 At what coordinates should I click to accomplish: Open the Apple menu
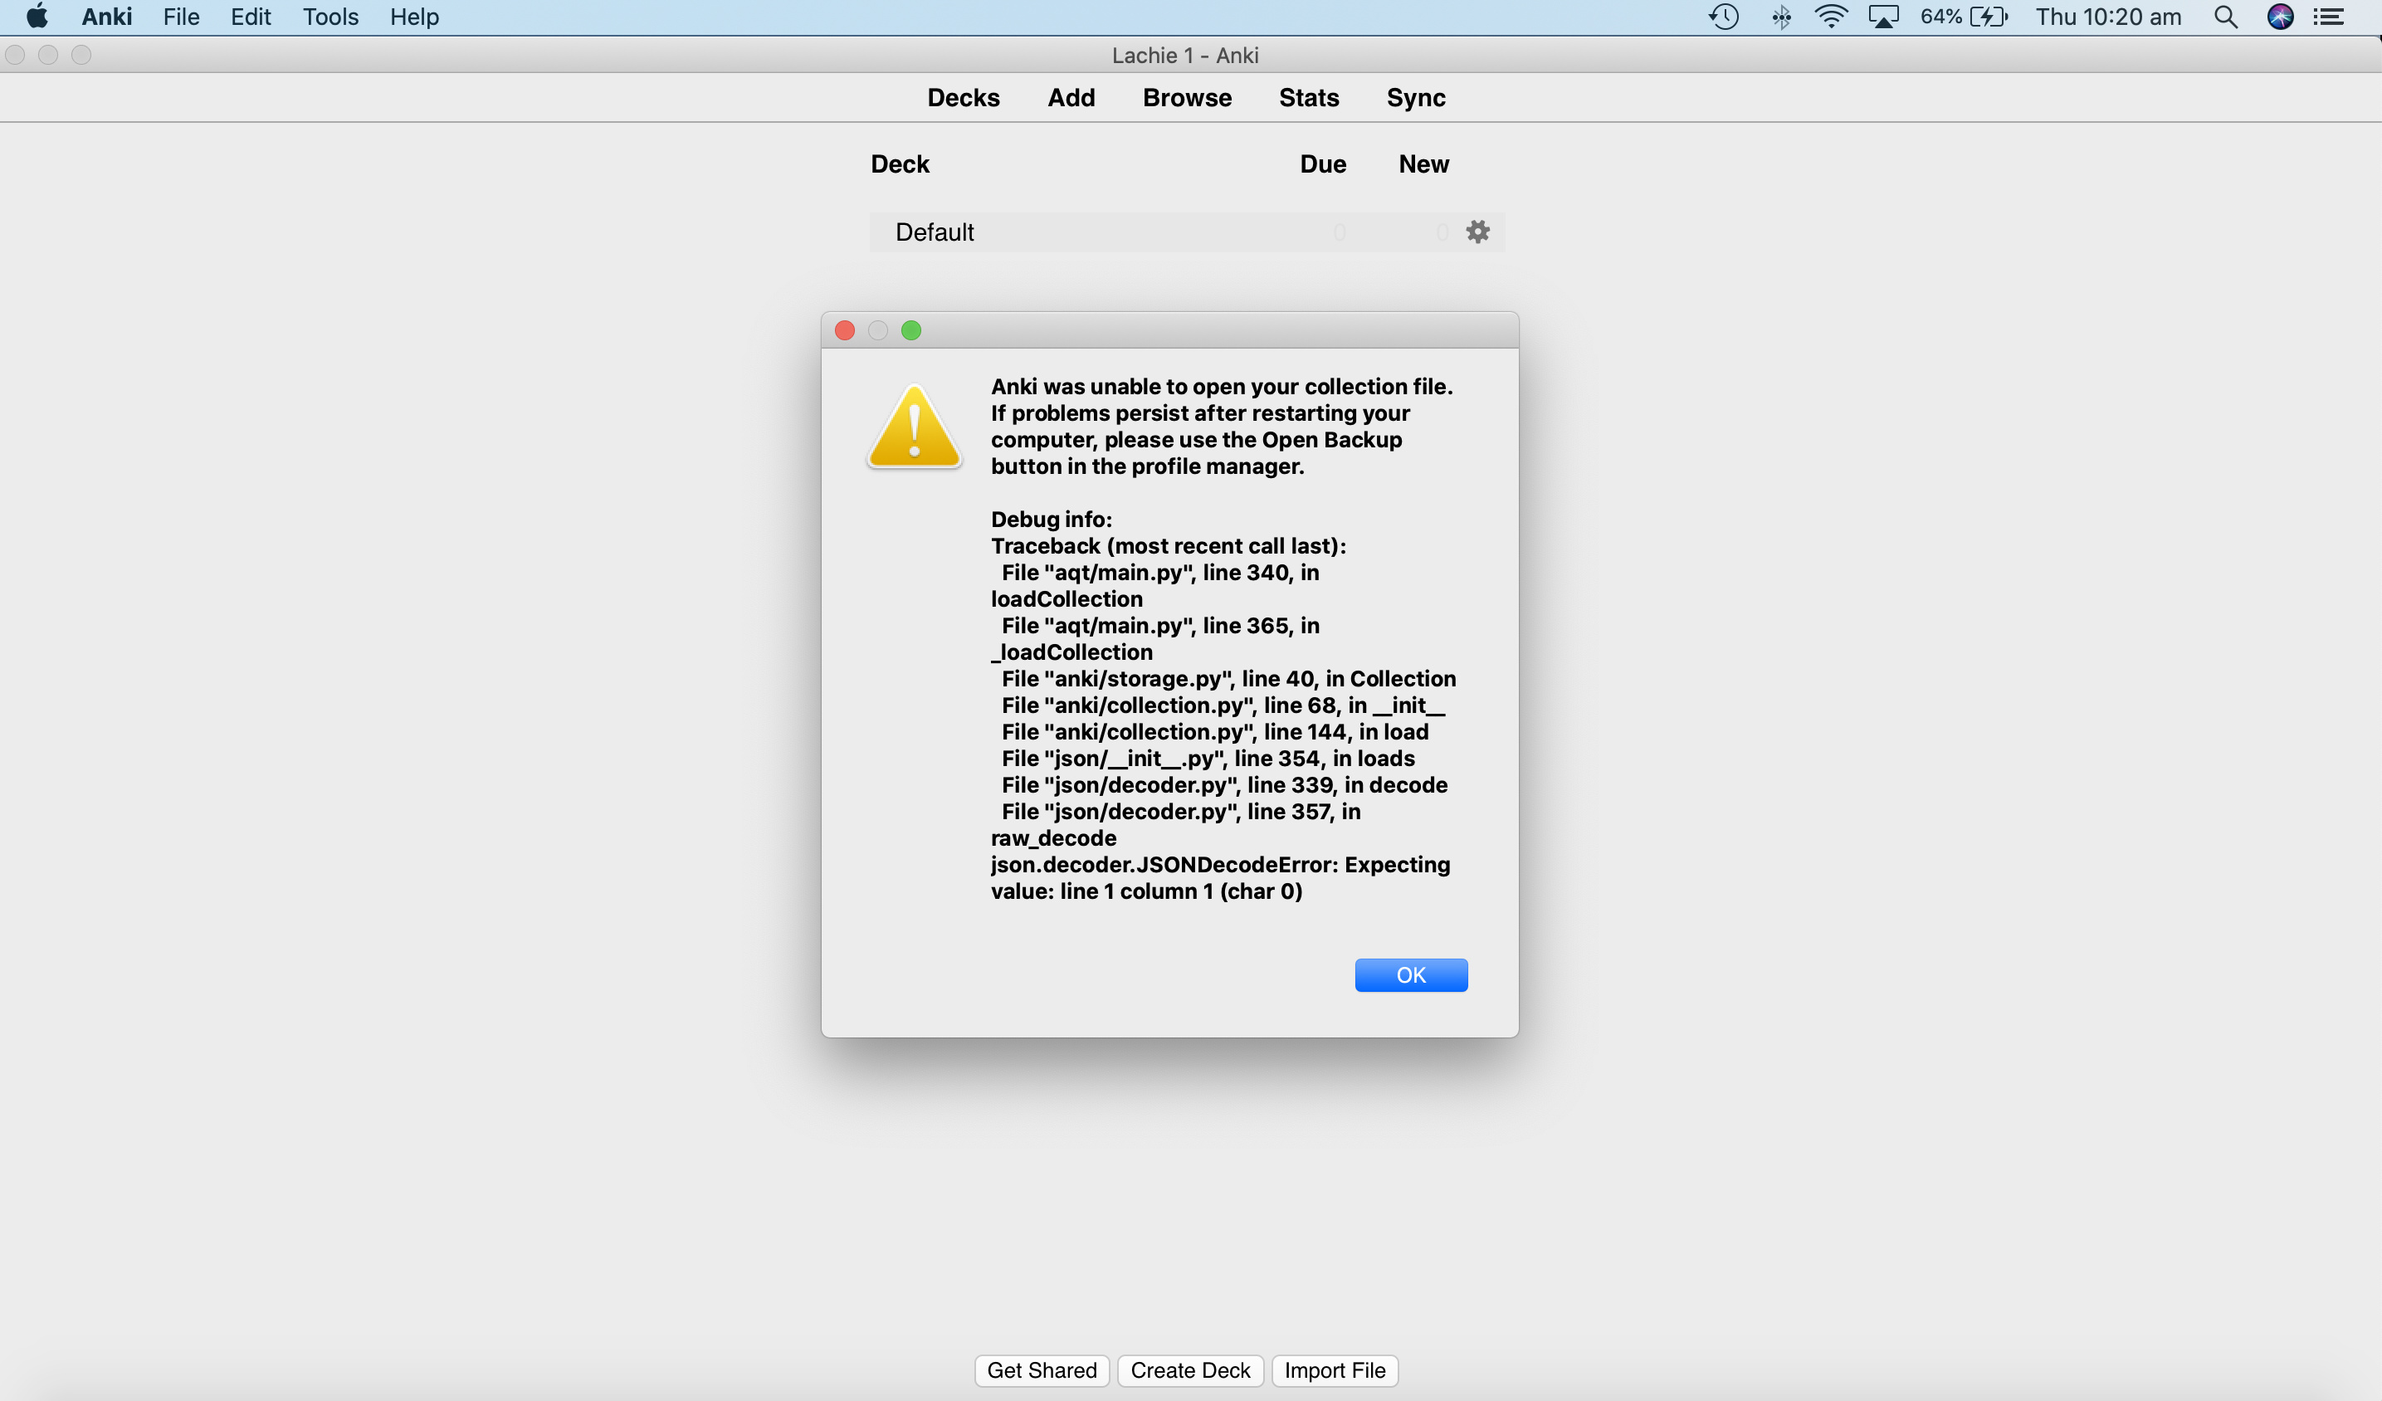pos(37,17)
